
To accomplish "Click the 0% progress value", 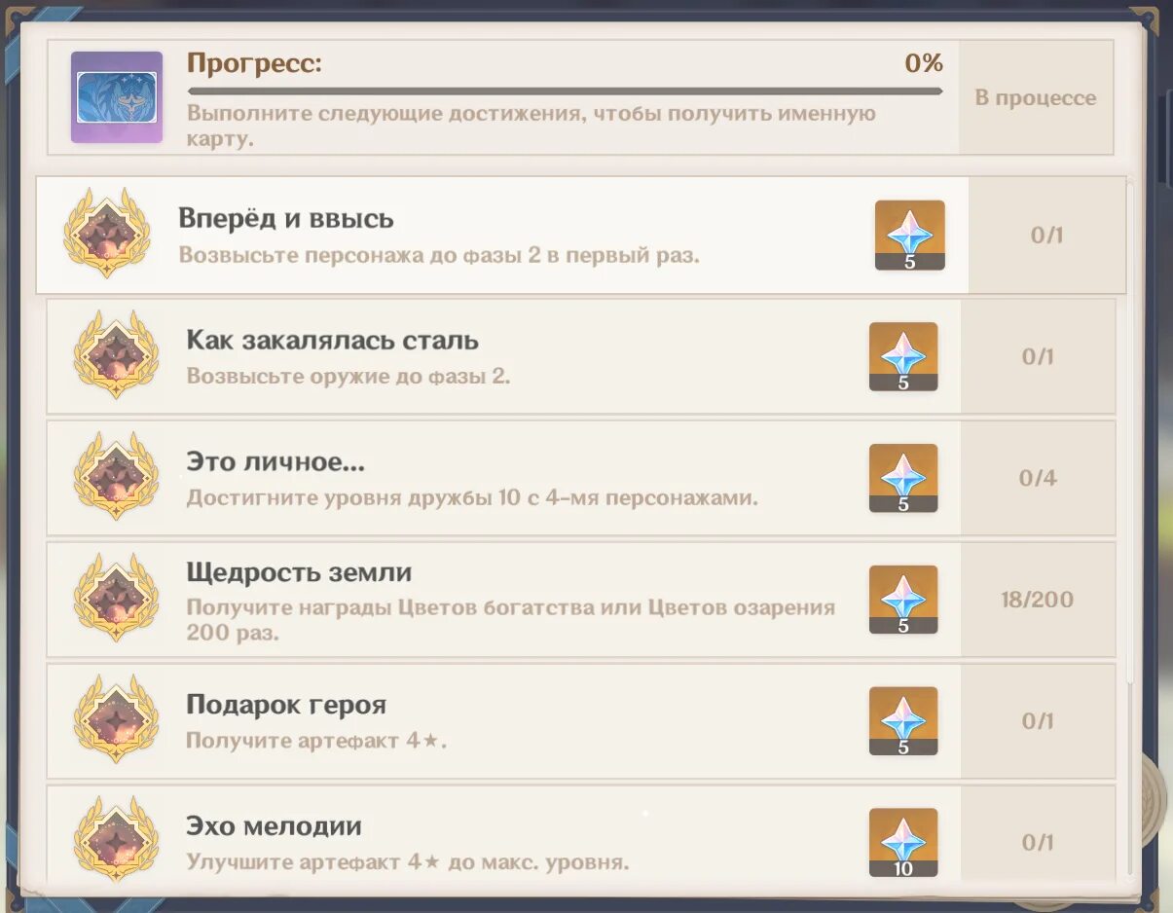I will 924,63.
